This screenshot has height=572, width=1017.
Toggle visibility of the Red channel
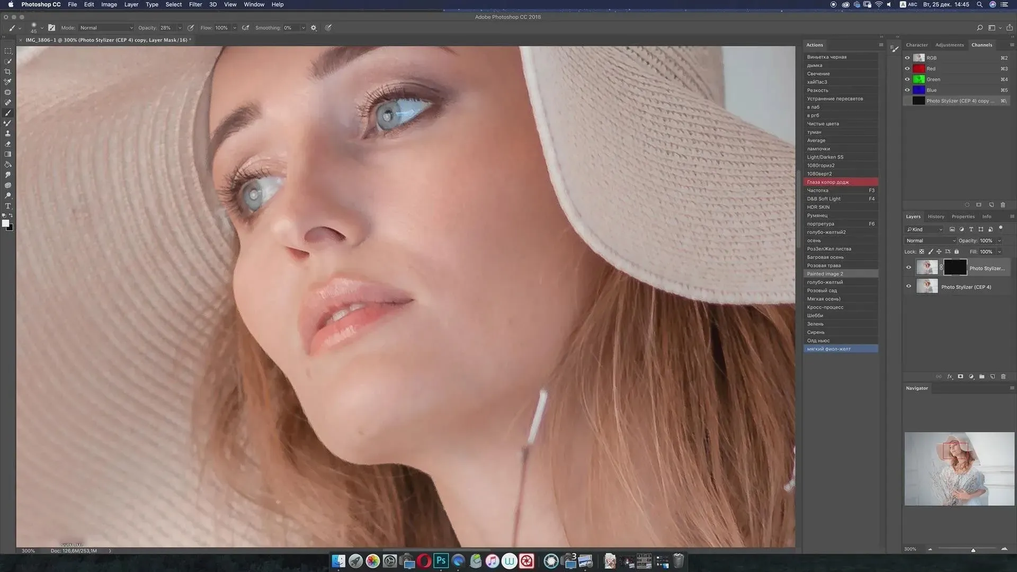tap(907, 68)
